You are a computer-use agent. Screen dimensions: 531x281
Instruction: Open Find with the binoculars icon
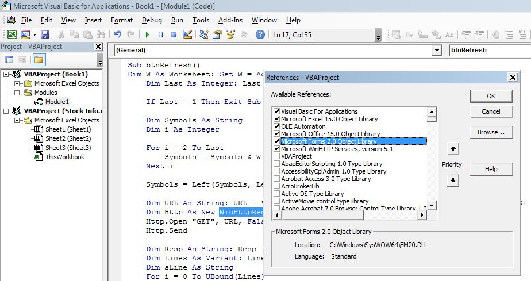click(101, 34)
